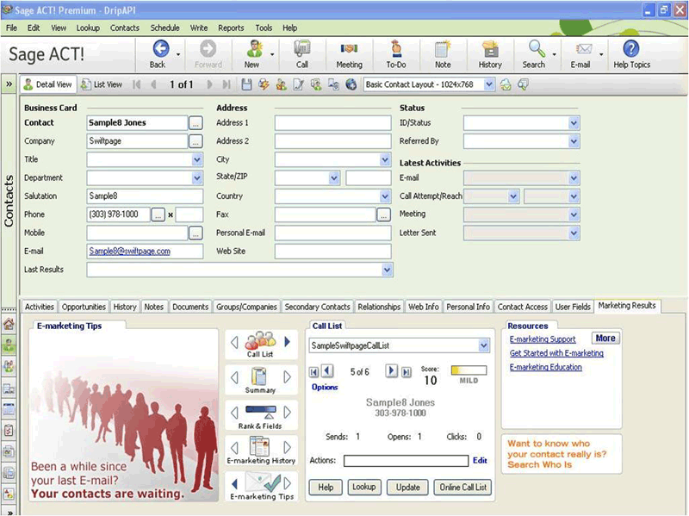Expand the Contacts navigation bar chevron

tap(9, 84)
